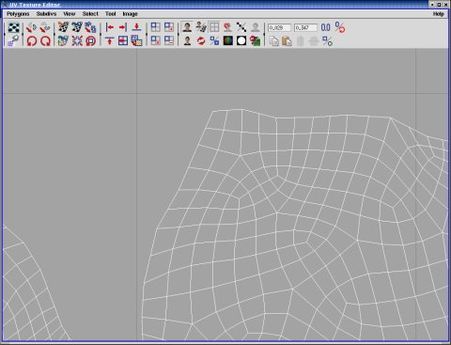The width and height of the screenshot is (451, 345).
Task: Click the U coordinate field showing 0.029
Action: [x=279, y=28]
